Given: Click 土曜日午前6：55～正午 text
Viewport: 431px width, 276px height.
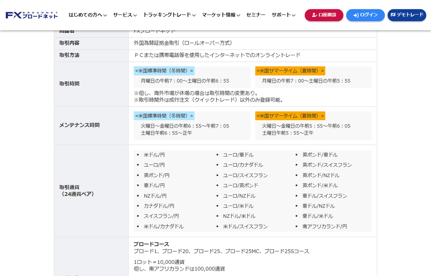Looking at the screenshot, I should click(x=166, y=133).
